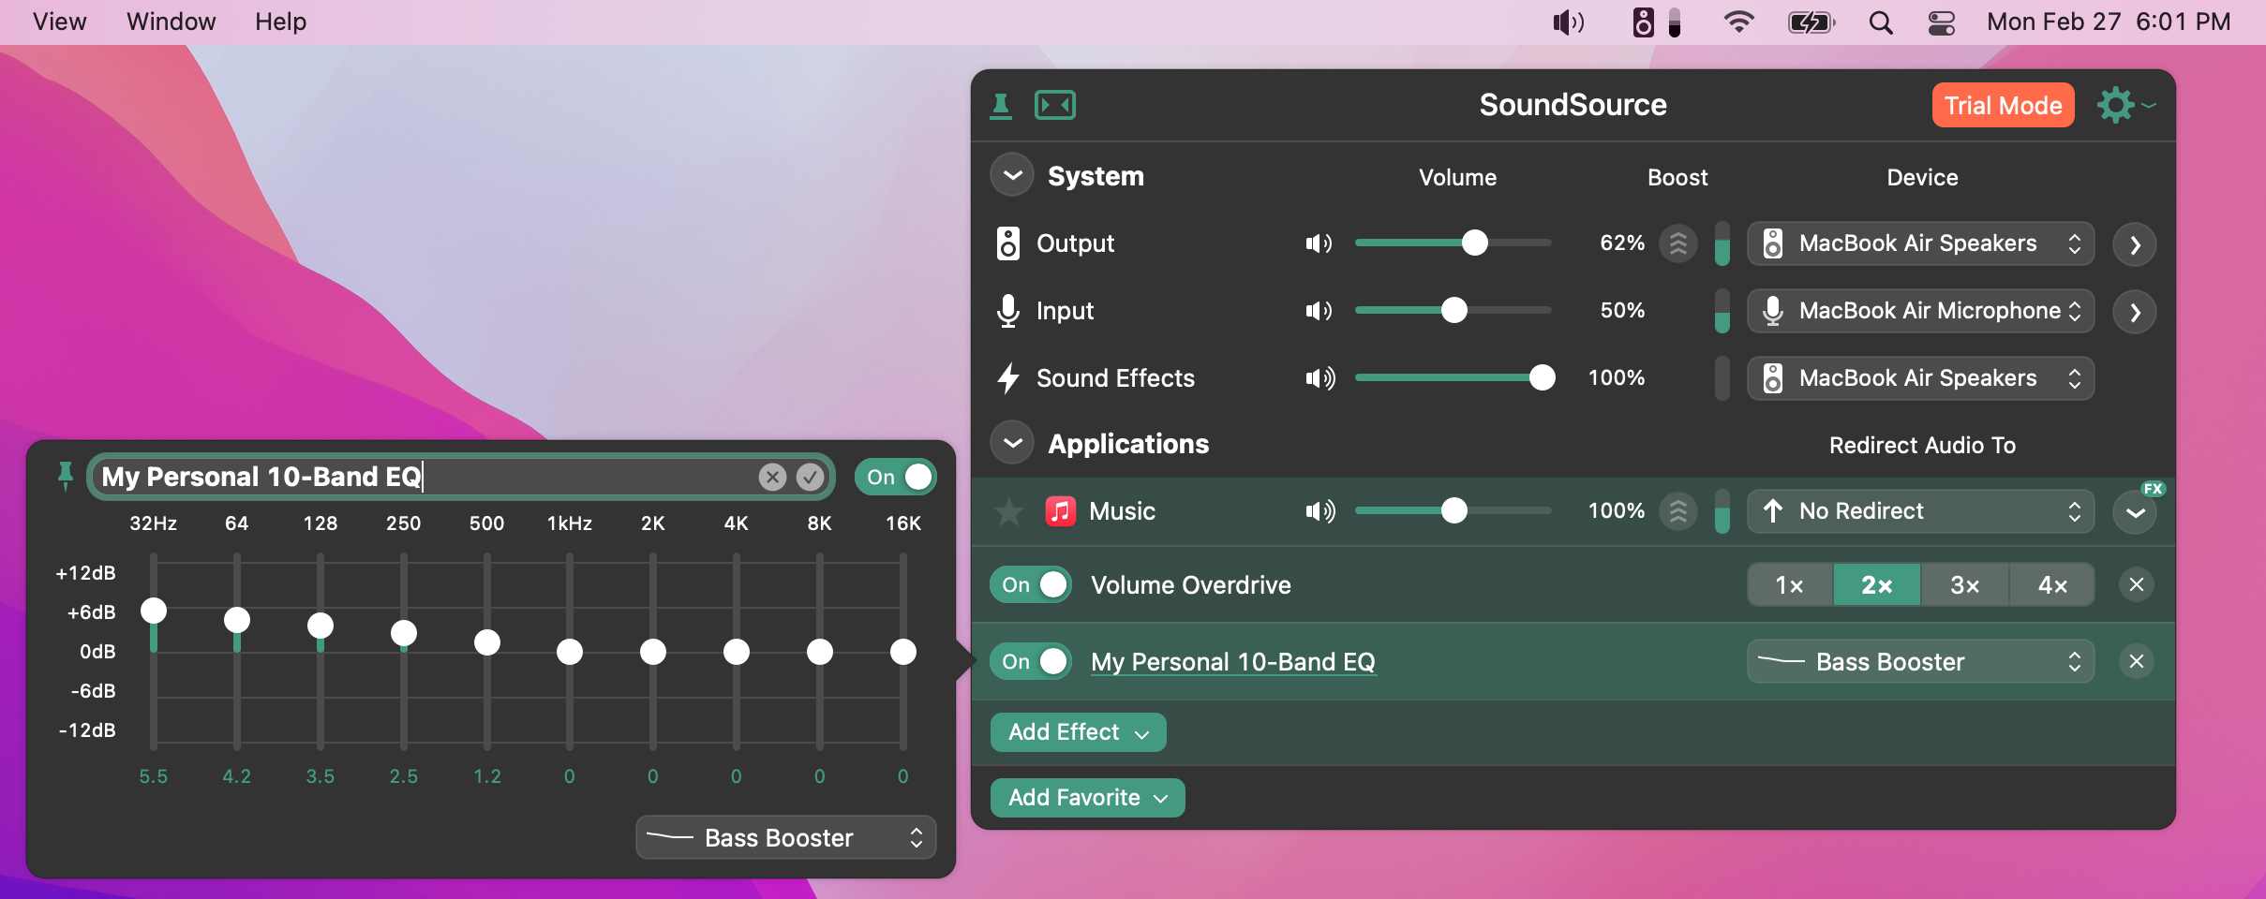Screen dimensions: 2266x899
Task: Collapse the System section
Action: (x=1012, y=175)
